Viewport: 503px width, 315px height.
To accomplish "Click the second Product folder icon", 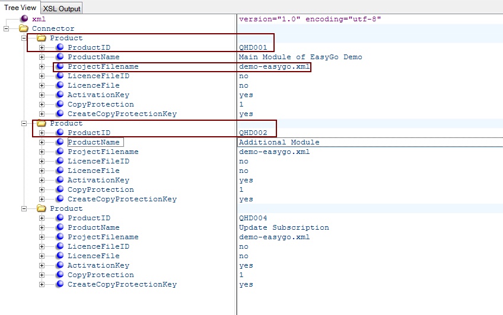I will point(42,123).
